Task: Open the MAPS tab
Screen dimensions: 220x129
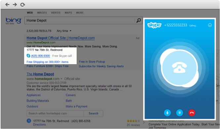Action: (68, 13)
